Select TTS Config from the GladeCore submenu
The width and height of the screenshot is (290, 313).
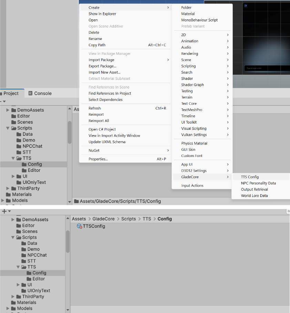(x=250, y=177)
